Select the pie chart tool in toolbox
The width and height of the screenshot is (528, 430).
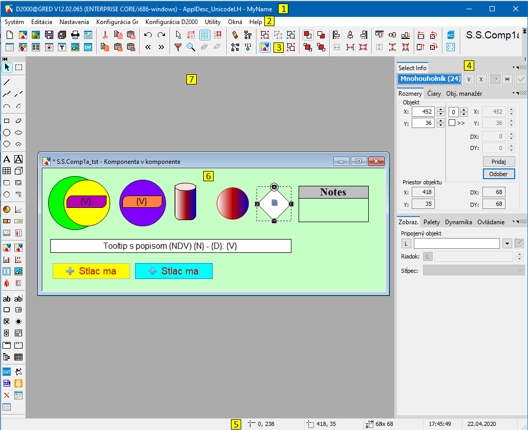tap(7, 209)
